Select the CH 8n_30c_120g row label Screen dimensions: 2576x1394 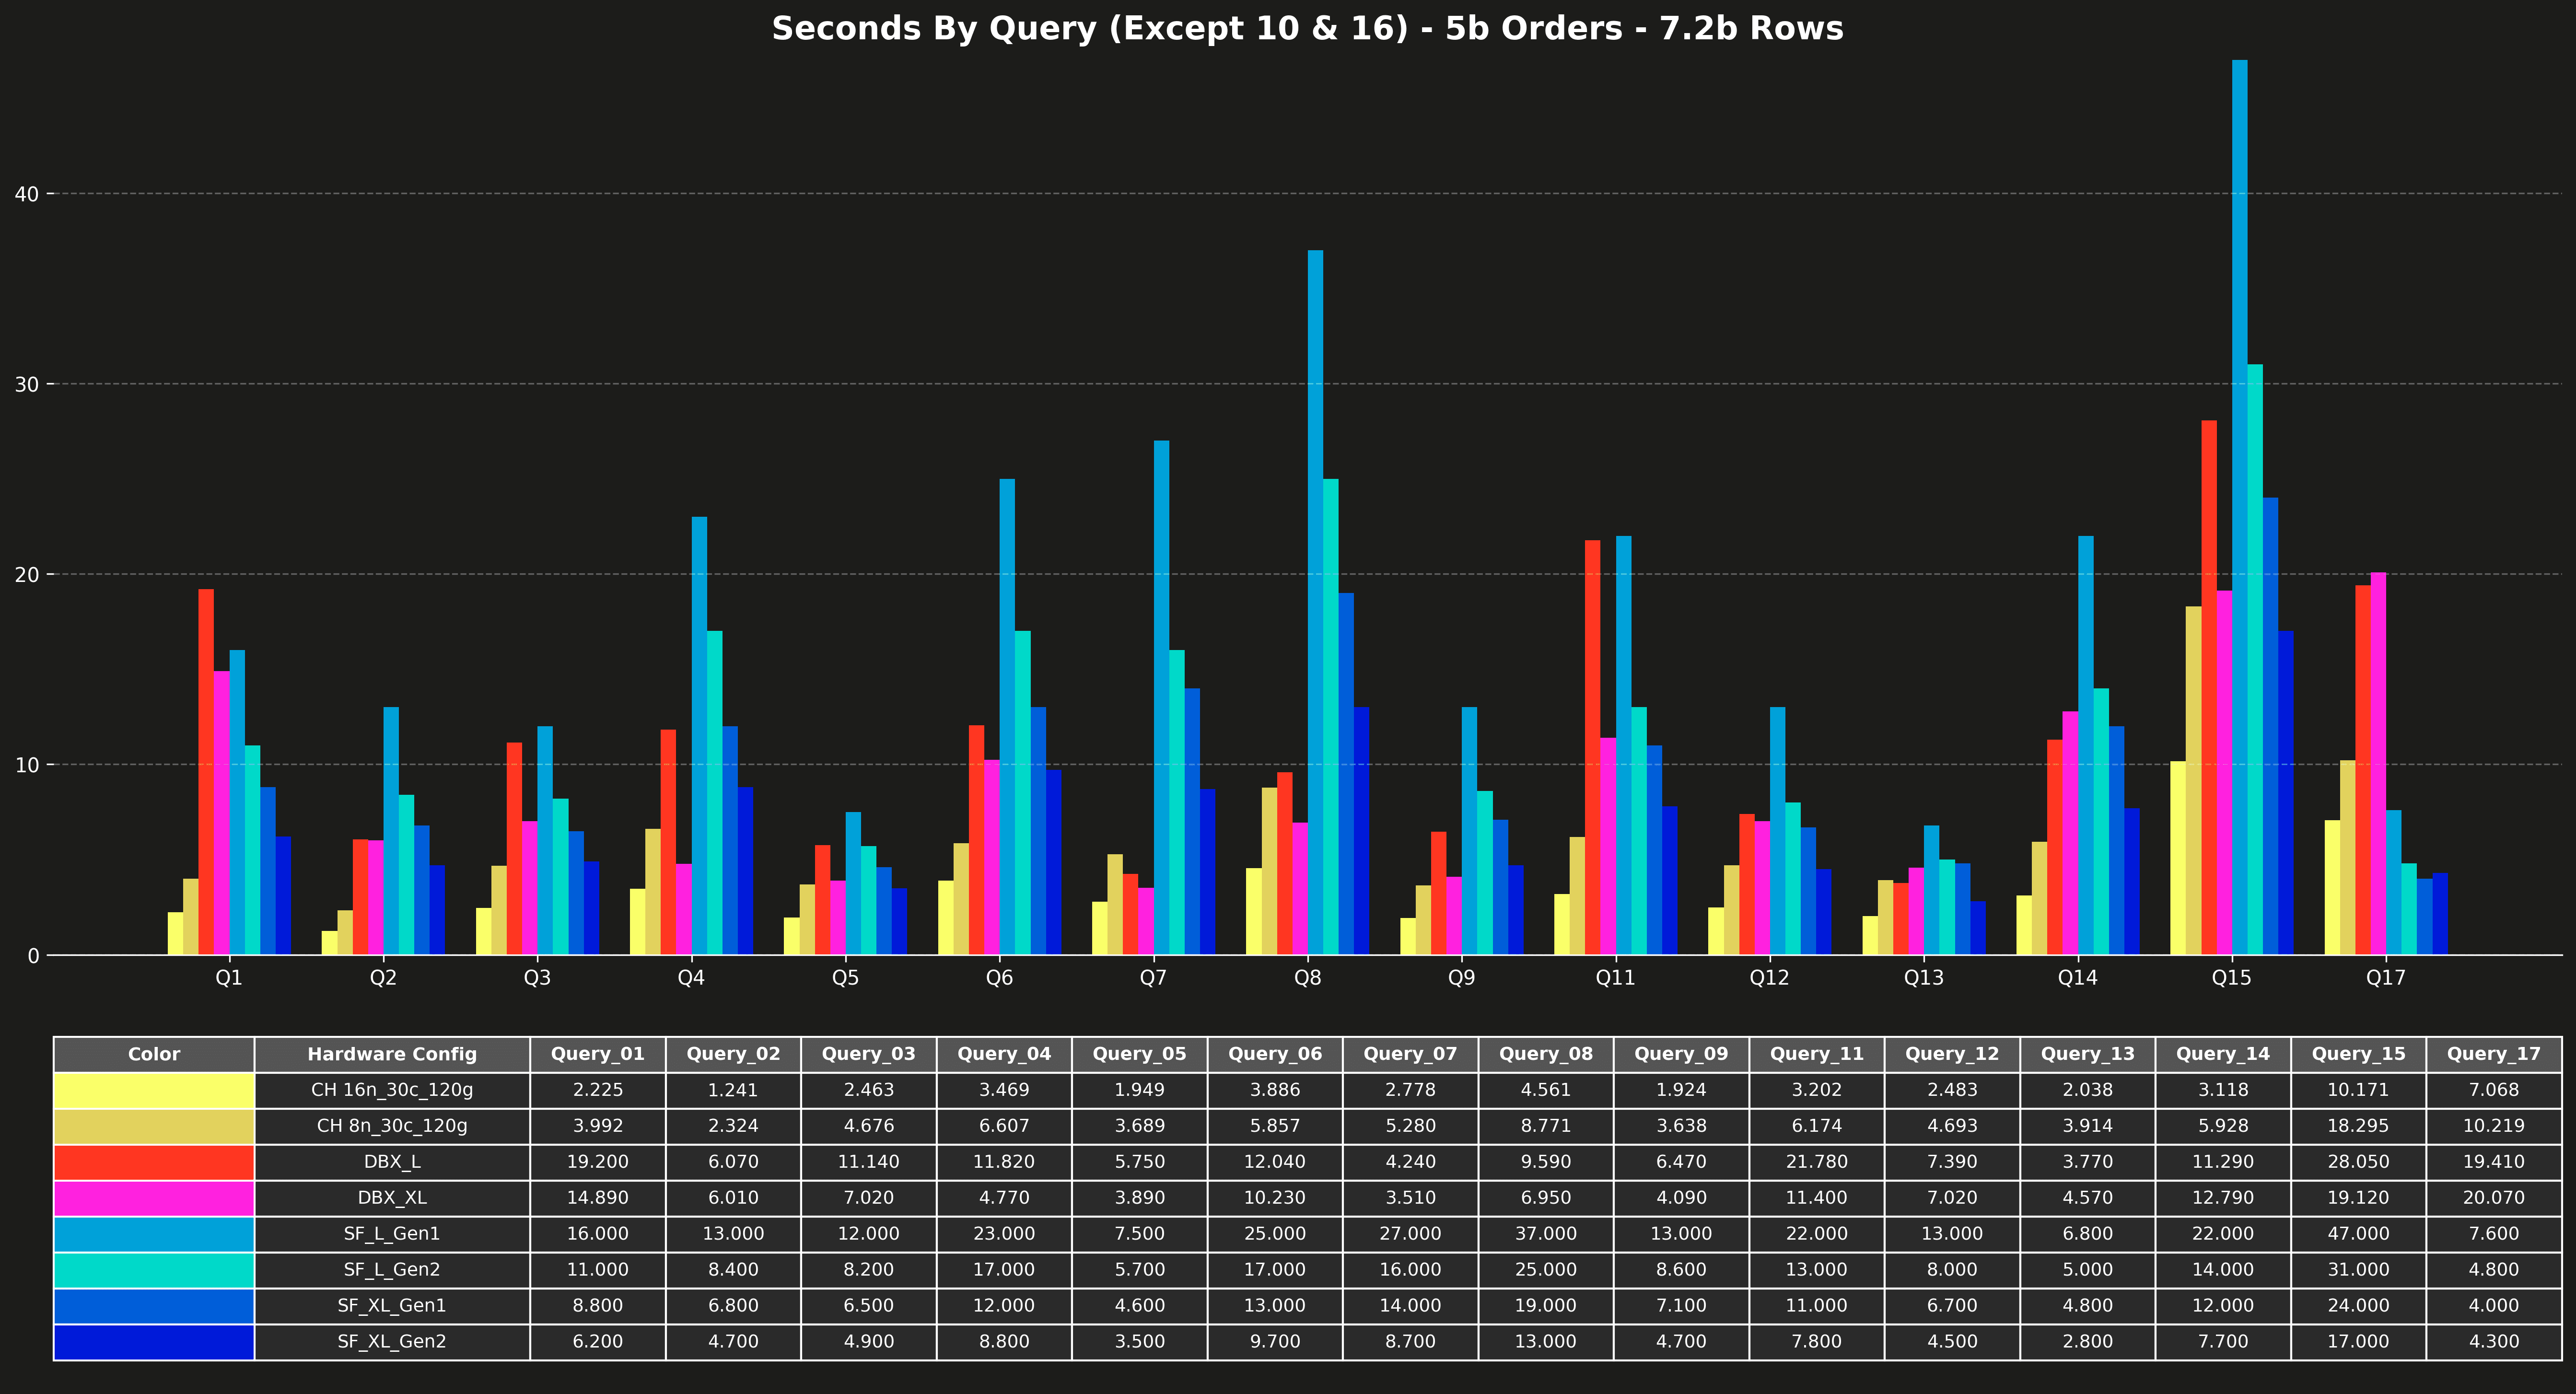(x=392, y=1126)
